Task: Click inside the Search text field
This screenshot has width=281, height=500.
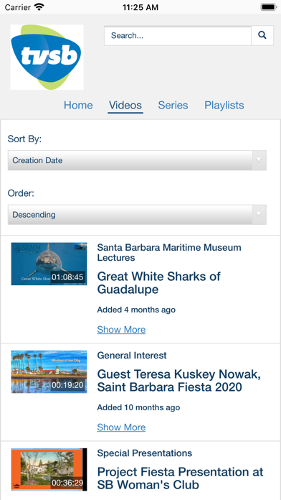Action: (178, 35)
